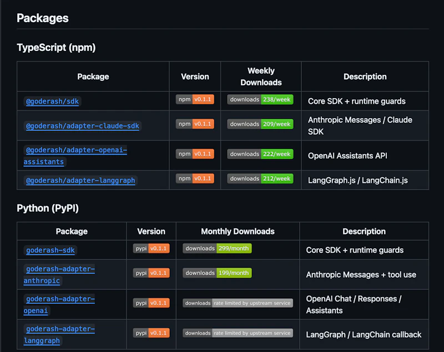
Task: Click Package header in the PyPI table
Action: (72, 231)
